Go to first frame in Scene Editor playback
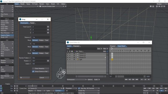This screenshot has height=94, width=168. [126, 79]
